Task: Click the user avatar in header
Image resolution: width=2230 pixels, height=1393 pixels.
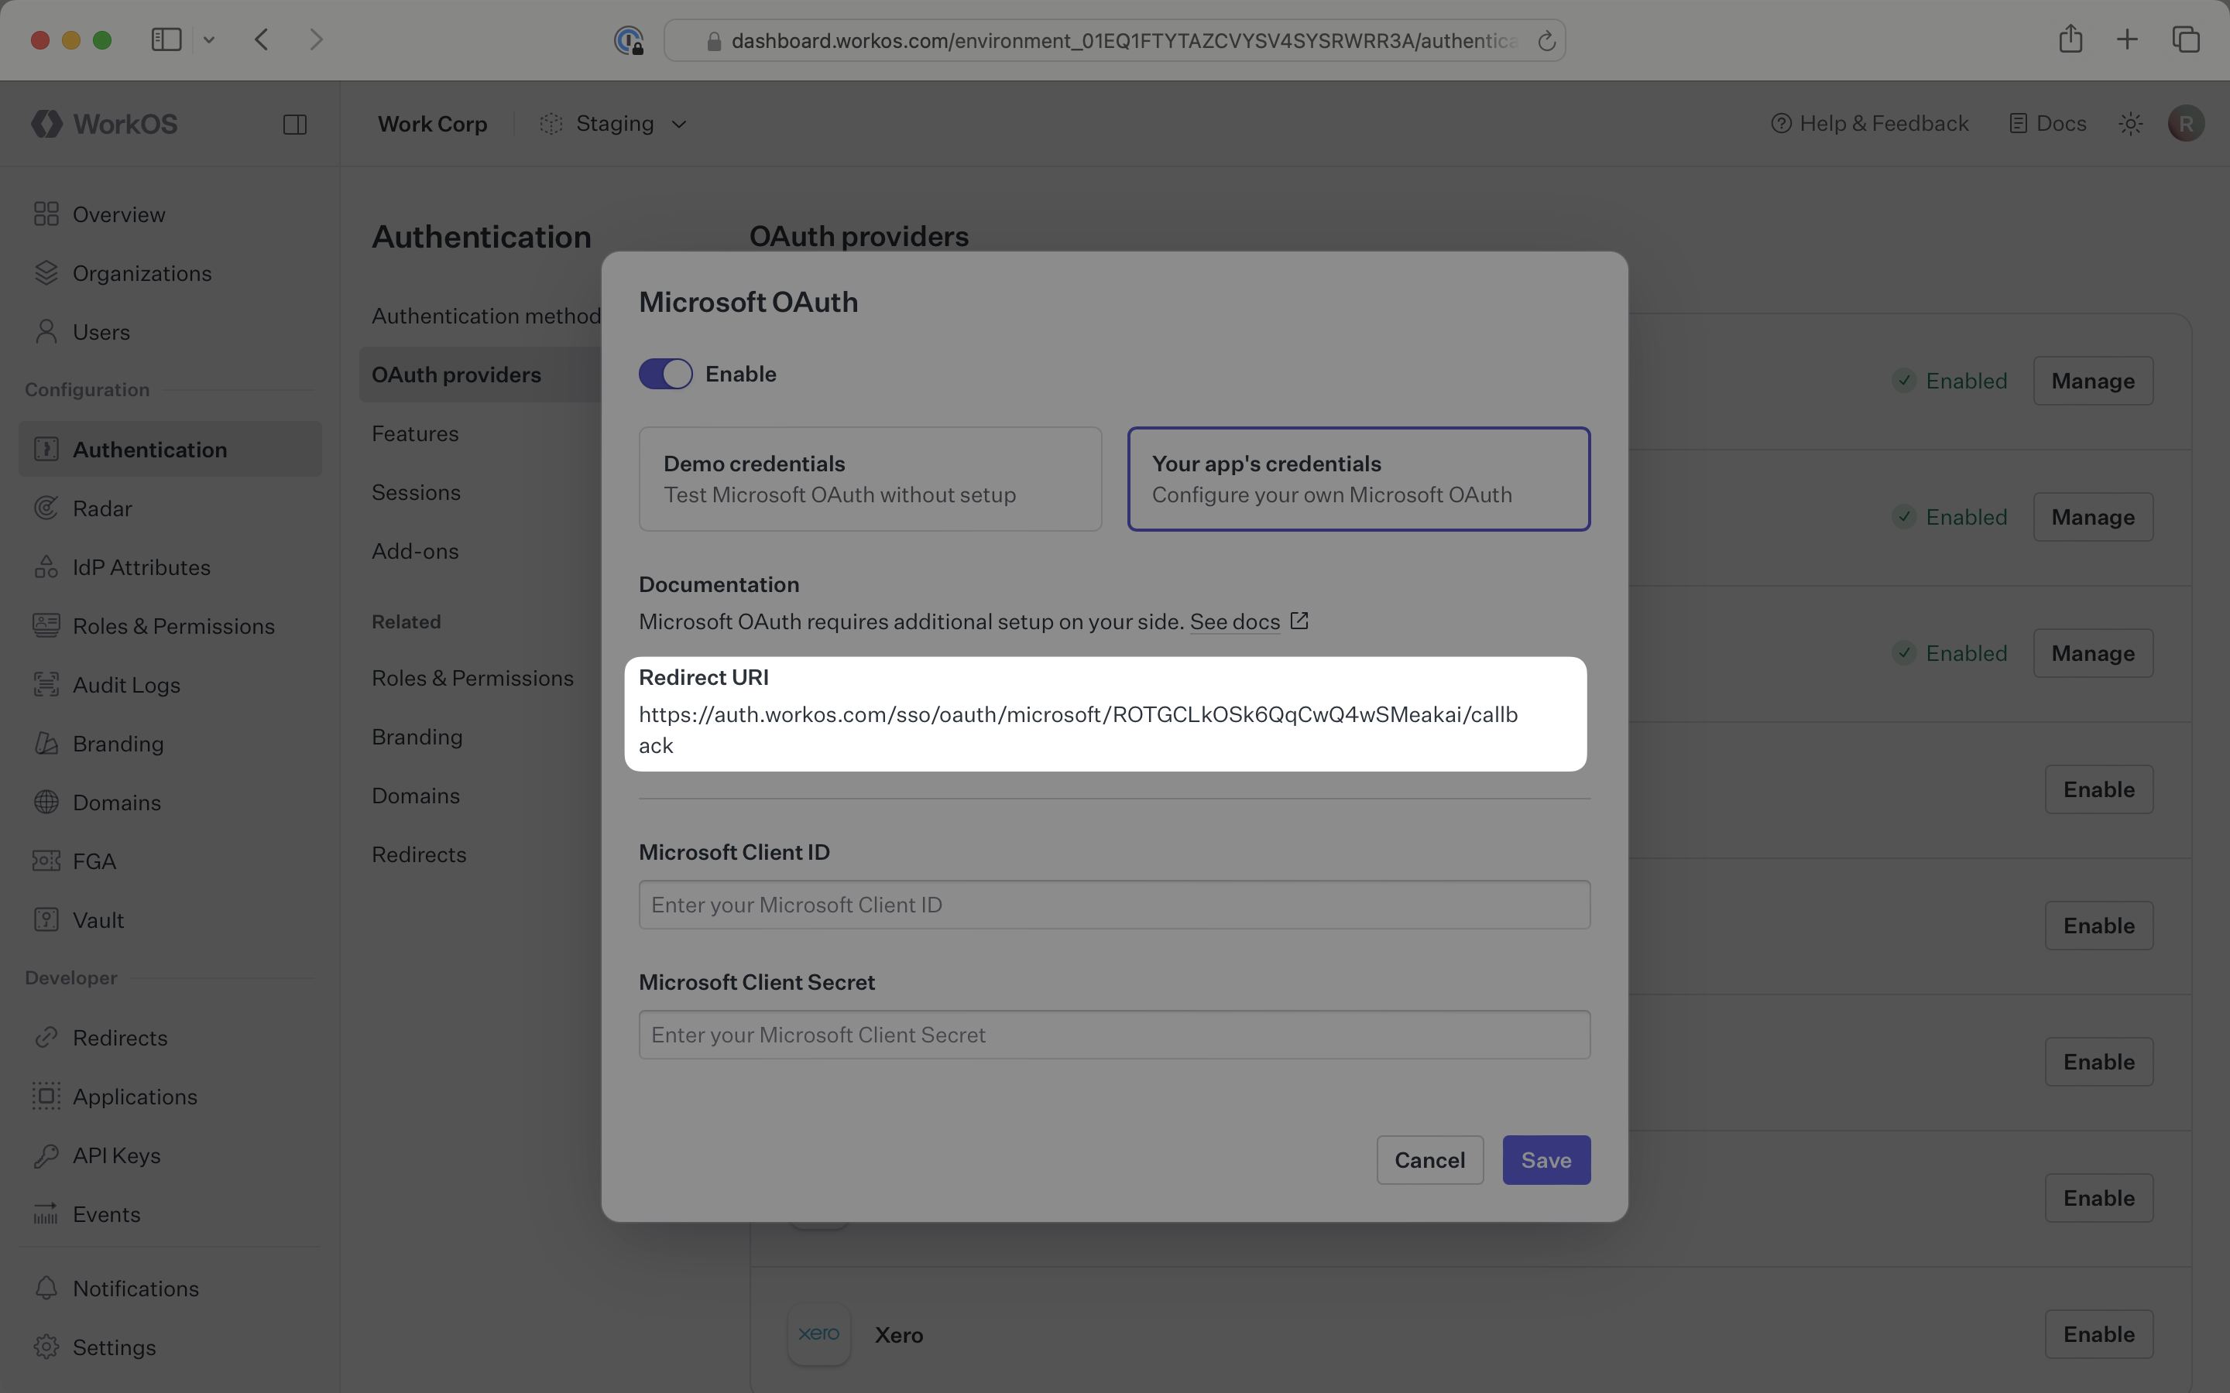Action: (x=2186, y=124)
